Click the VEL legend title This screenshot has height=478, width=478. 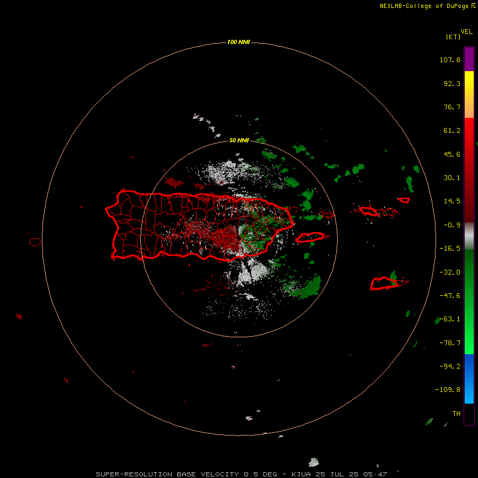pos(466,32)
